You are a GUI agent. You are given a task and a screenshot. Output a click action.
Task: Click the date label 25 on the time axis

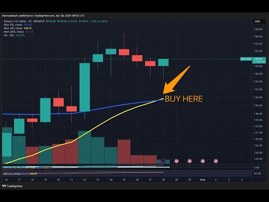124,180
